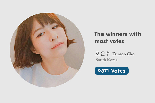Click the word Korea in country label
The width and height of the screenshot is (155, 103).
tap(112, 60)
